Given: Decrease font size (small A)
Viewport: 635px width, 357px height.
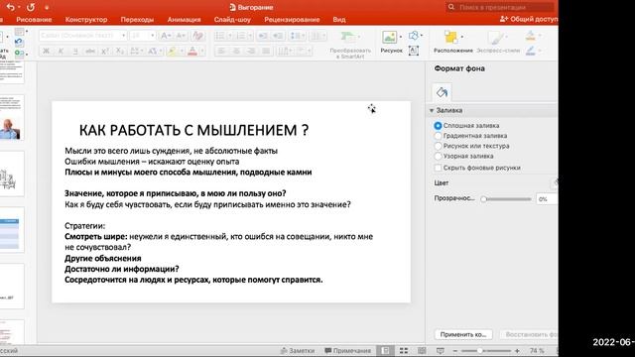Looking at the screenshot, I should coord(181,36).
